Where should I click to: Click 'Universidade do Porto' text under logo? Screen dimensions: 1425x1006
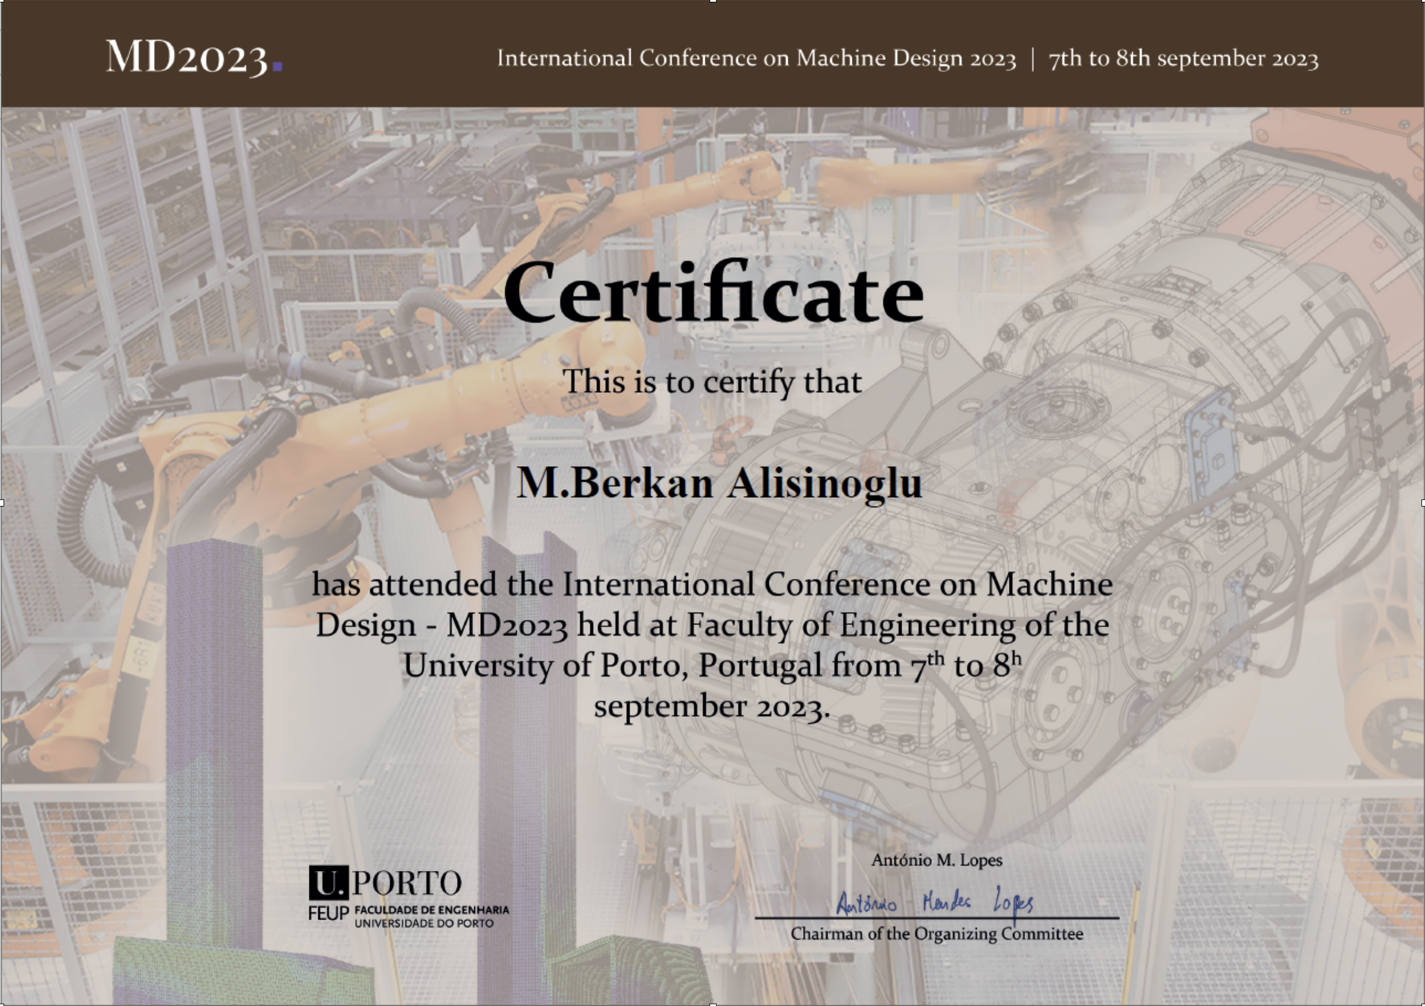(x=424, y=924)
